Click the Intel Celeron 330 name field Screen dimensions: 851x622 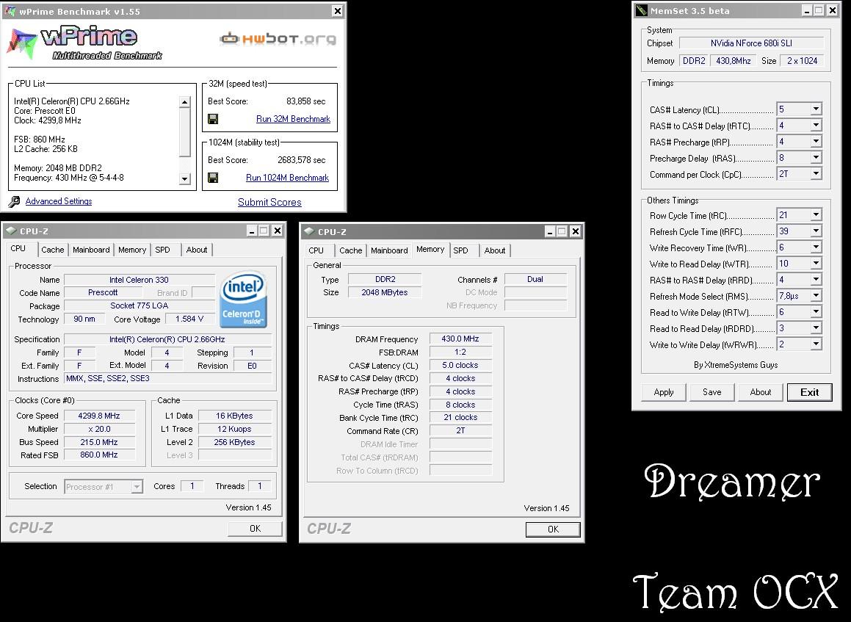(x=139, y=280)
